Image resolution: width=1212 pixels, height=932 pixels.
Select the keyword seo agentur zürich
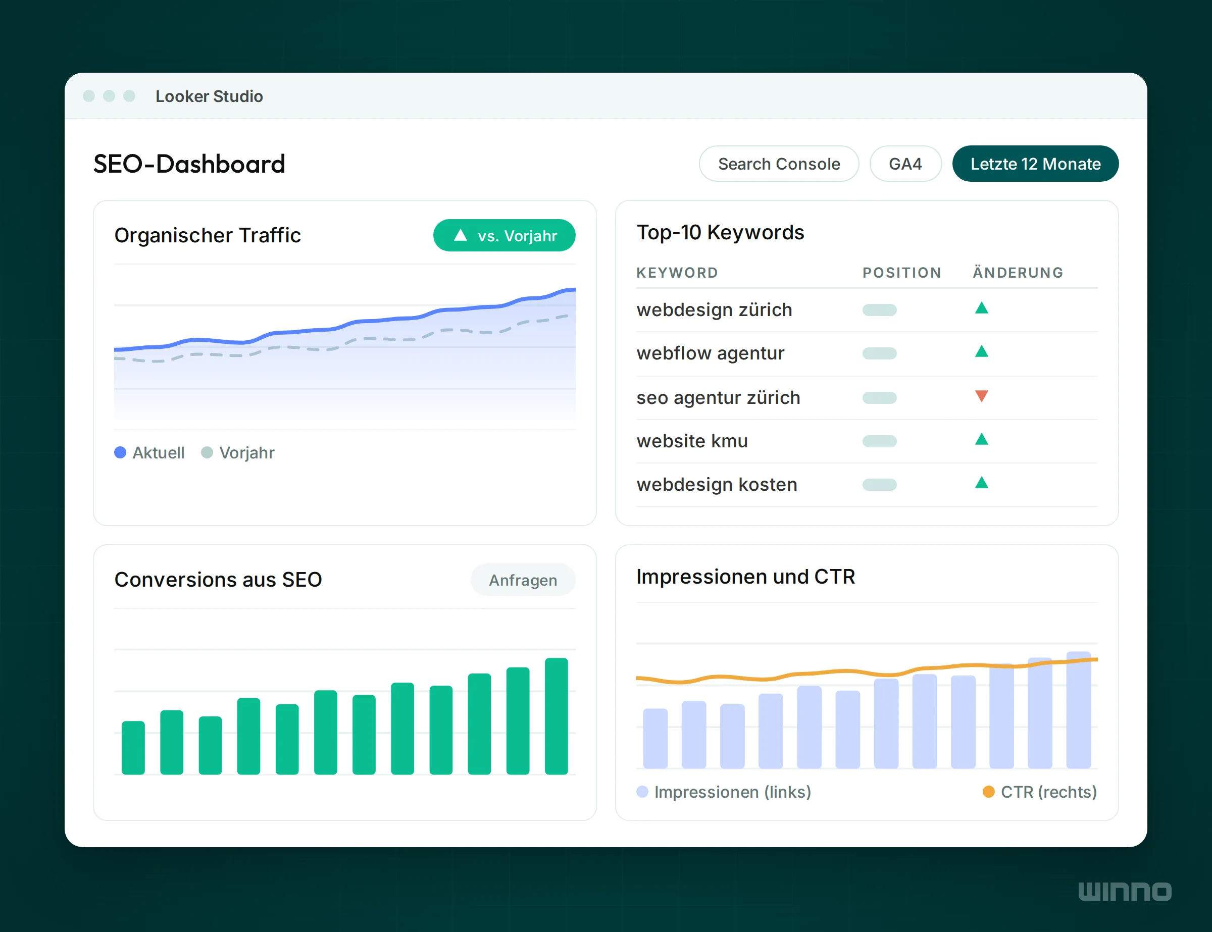point(718,397)
